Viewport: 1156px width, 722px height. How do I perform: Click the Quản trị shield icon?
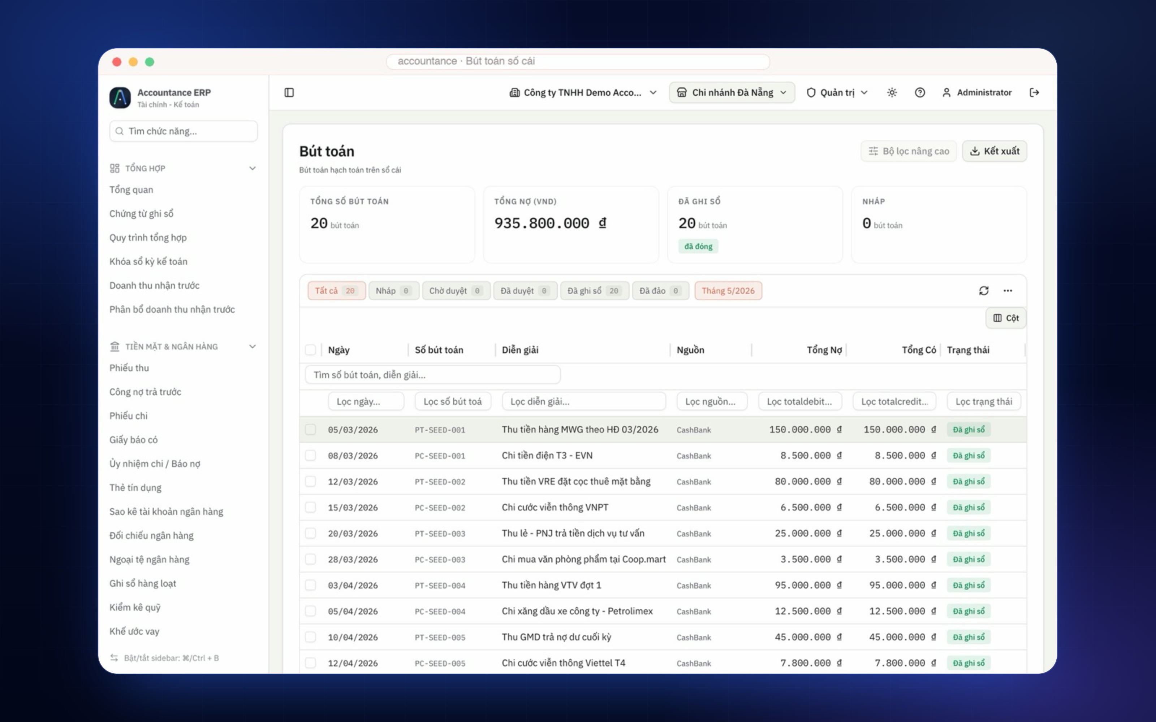811,92
